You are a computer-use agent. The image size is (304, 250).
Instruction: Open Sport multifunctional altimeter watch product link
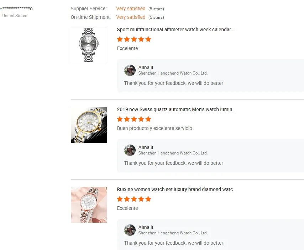(176, 29)
